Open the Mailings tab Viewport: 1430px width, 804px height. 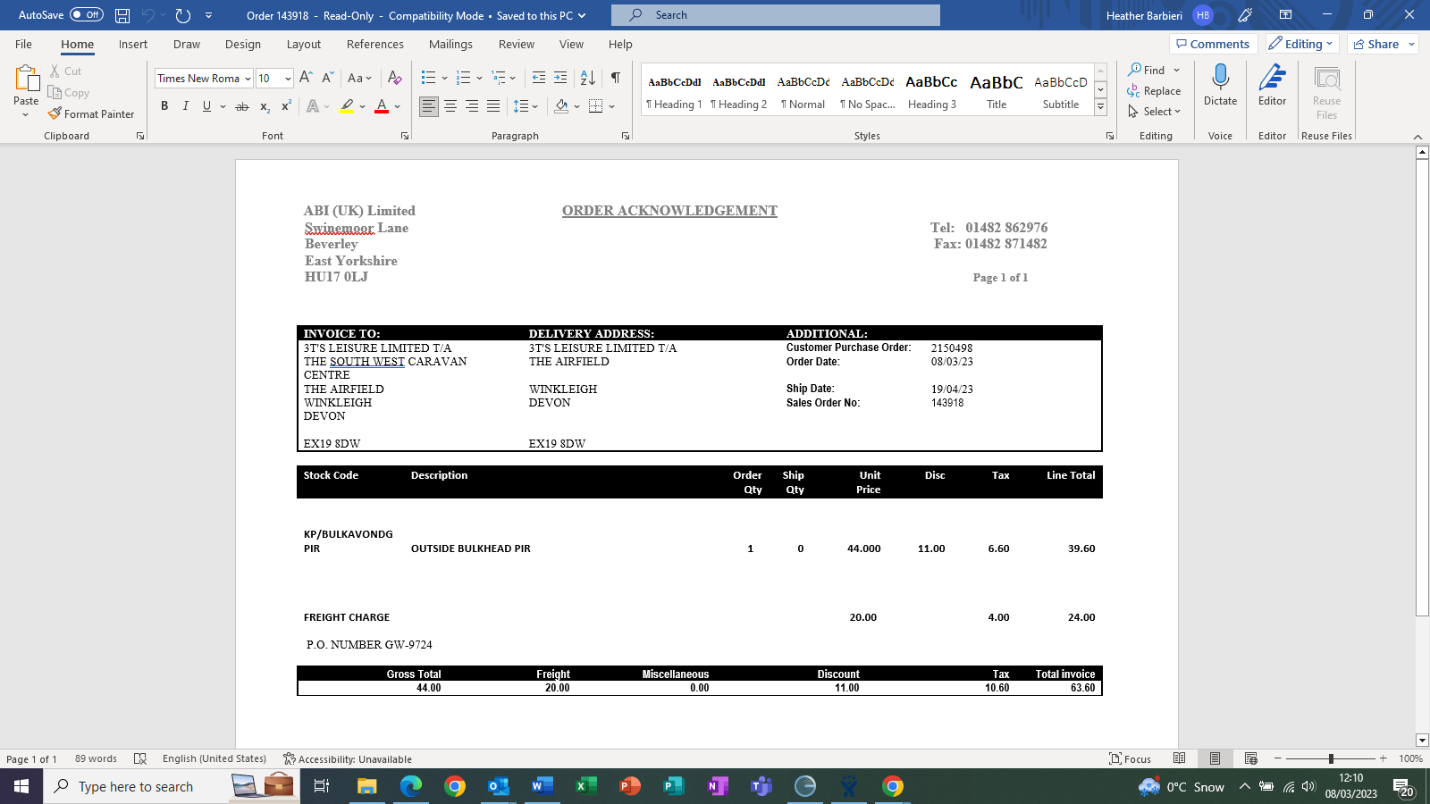click(x=450, y=44)
